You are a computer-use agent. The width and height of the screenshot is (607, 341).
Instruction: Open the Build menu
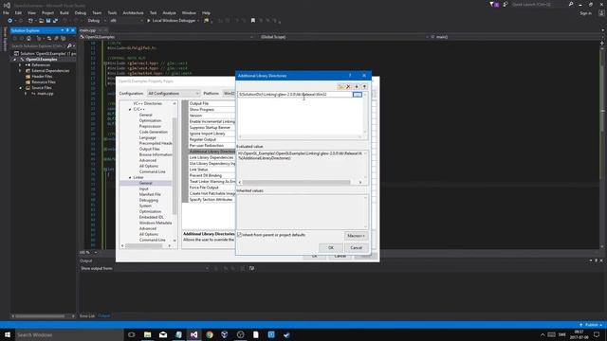[64, 12]
